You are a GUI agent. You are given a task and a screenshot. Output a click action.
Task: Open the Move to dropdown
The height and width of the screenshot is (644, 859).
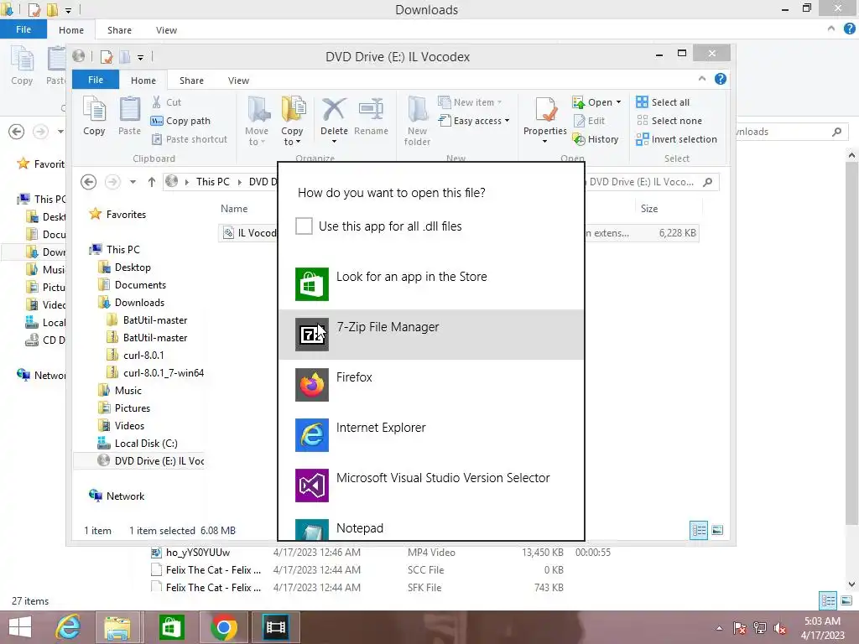(x=257, y=121)
